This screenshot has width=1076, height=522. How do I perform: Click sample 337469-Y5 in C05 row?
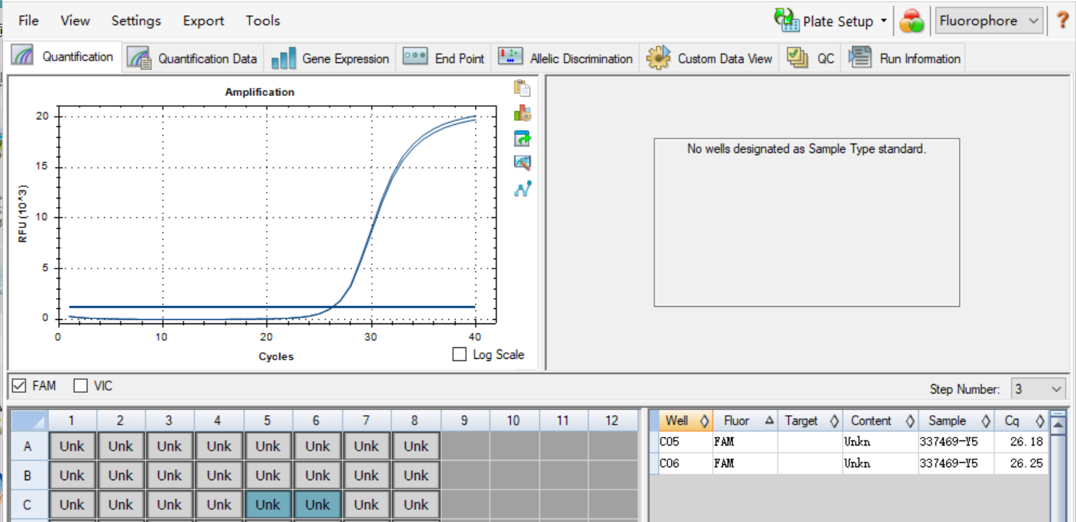(955, 442)
